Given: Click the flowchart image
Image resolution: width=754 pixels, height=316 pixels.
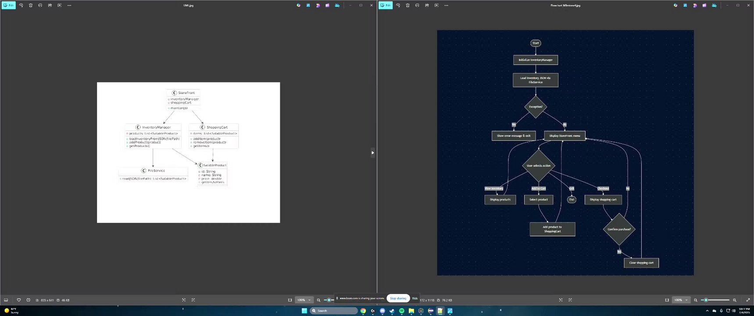Looking at the screenshot, I should [565, 153].
